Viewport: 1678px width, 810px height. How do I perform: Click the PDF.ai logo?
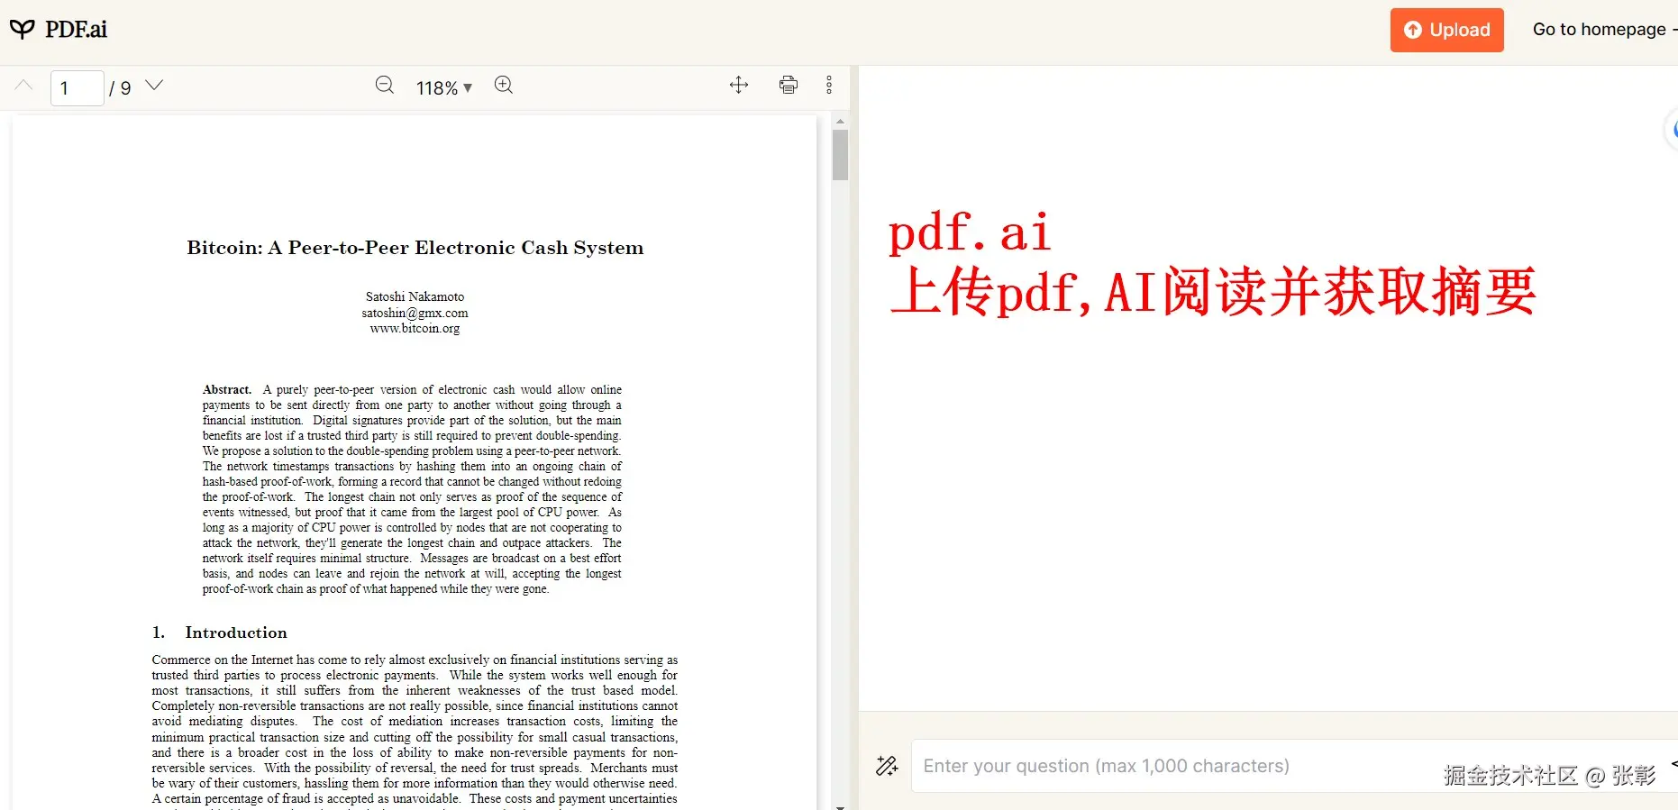coord(59,30)
